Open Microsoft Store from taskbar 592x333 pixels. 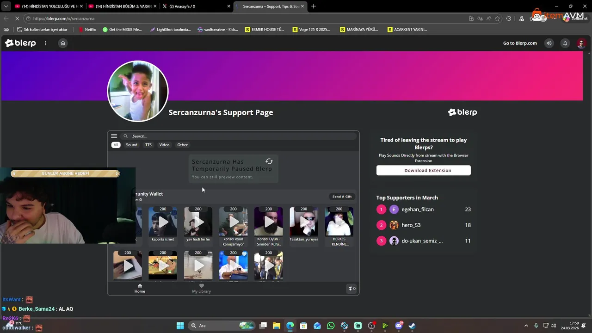tap(303, 326)
